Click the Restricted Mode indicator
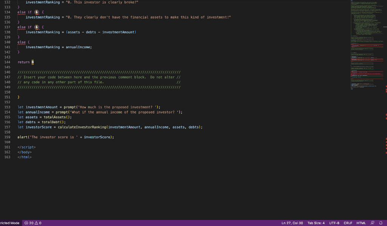The height and width of the screenshot is (226, 387). point(9,223)
